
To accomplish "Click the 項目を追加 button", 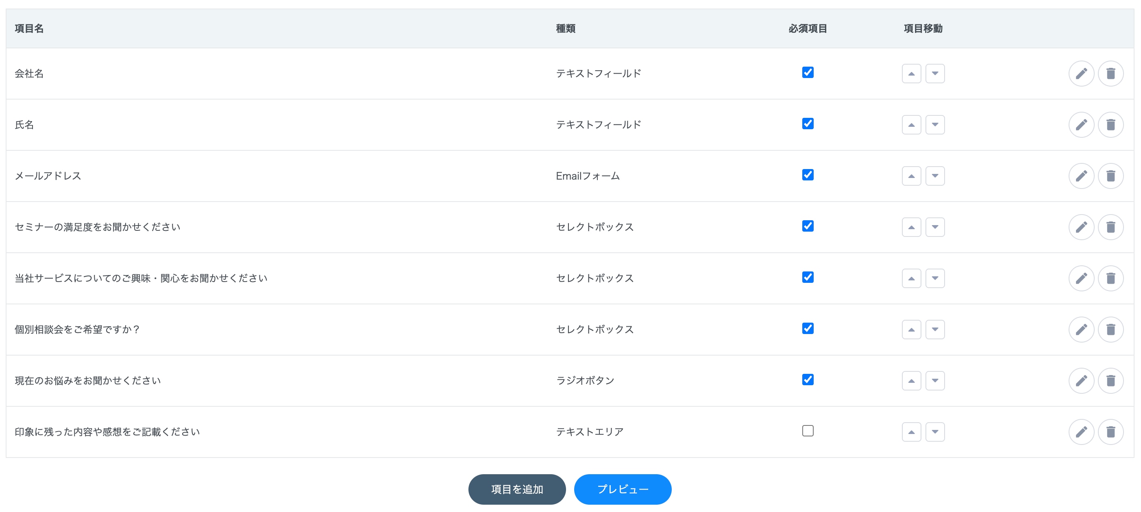I will pos(516,489).
